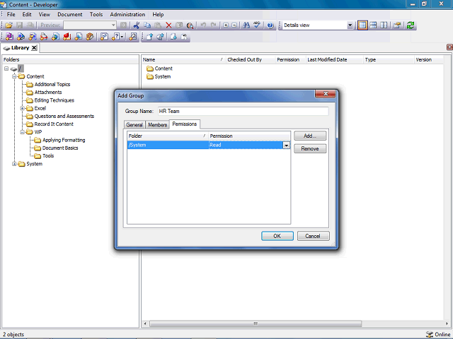The width and height of the screenshot is (453, 339).
Task: Click the binoculars Find icon
Action: coord(246,25)
